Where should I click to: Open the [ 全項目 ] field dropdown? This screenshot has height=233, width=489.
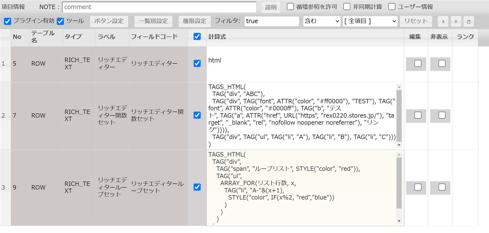[370, 21]
